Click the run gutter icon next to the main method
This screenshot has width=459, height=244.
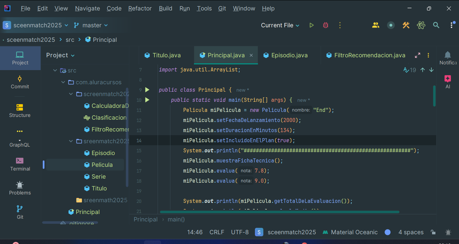click(x=147, y=100)
